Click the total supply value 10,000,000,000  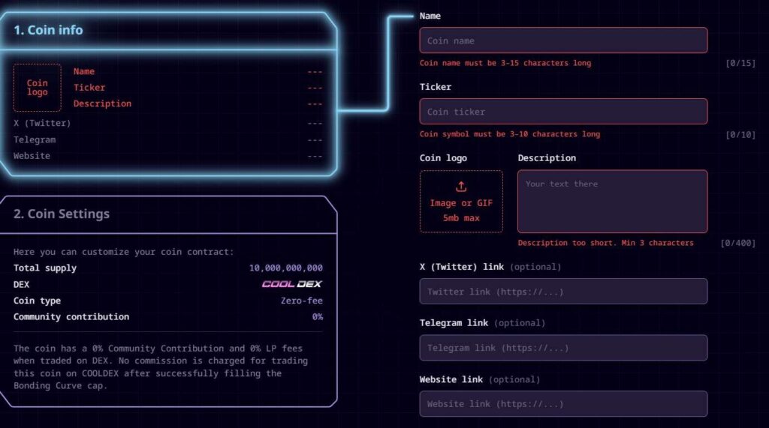tap(286, 268)
